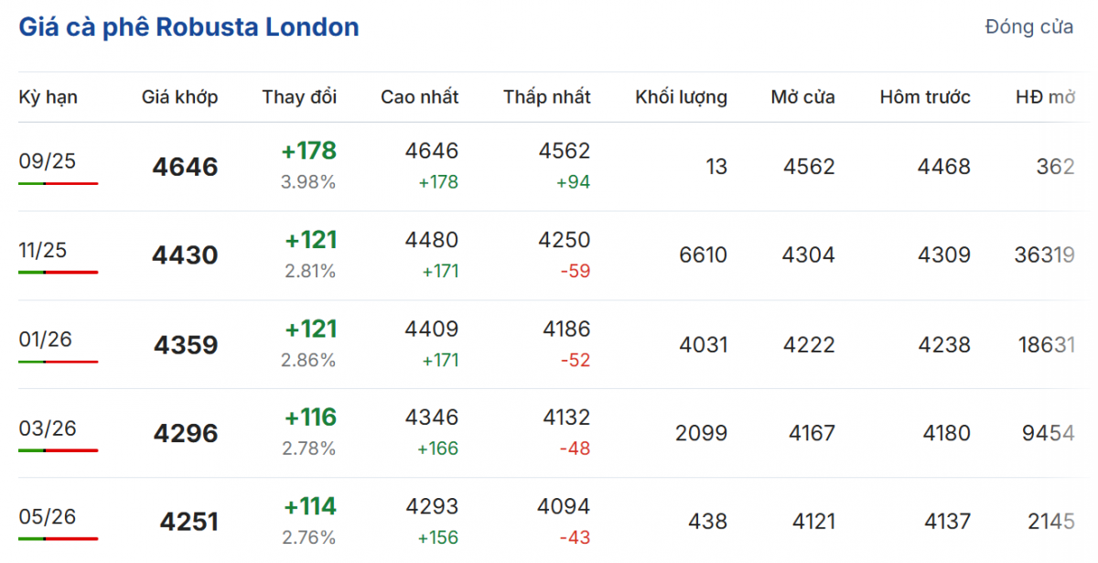Viewport: 1098px width, 563px height.
Task: Click the 'Thấp nhất' column header
Action: pyautogui.click(x=546, y=97)
